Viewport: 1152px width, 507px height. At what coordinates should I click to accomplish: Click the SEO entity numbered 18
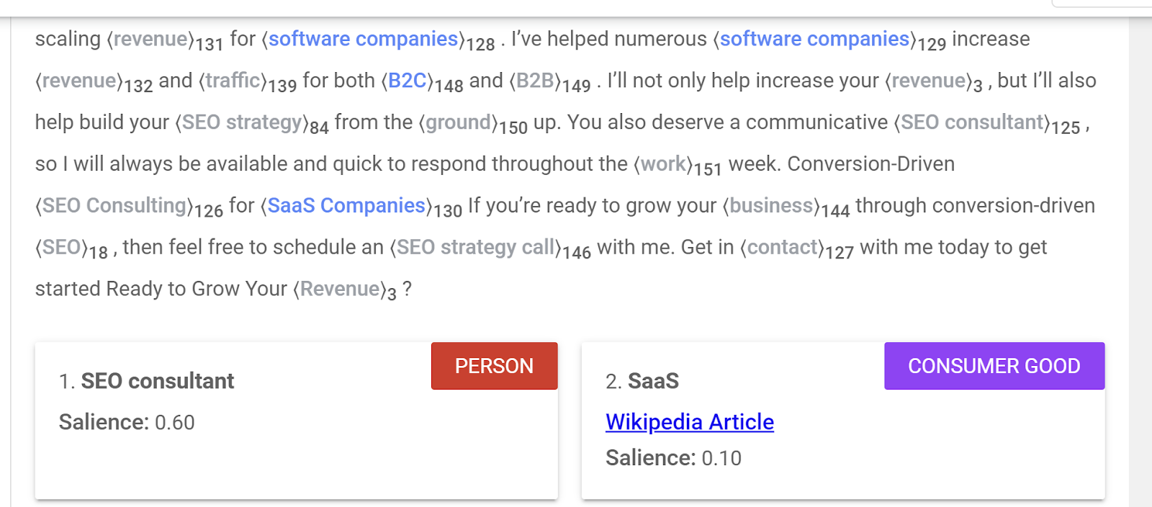[x=61, y=248]
